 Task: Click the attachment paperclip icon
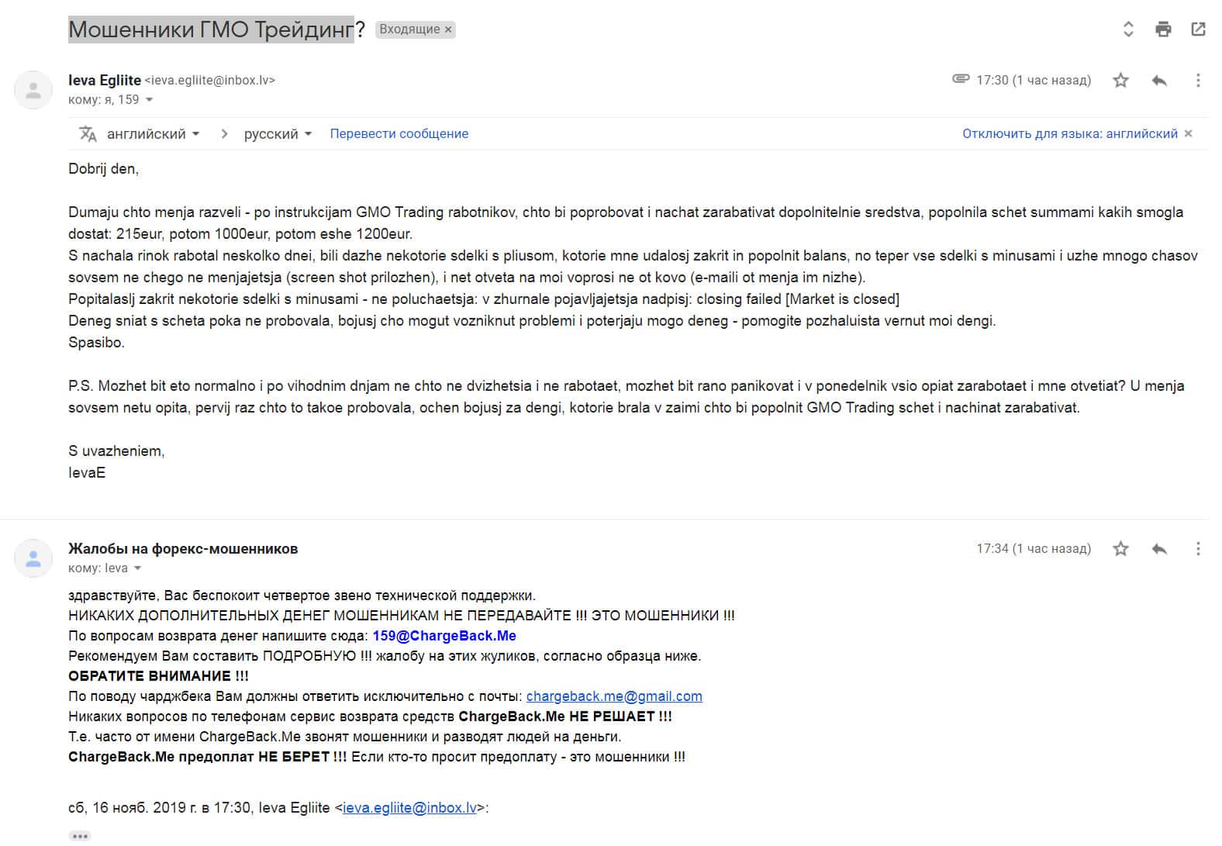tap(961, 79)
